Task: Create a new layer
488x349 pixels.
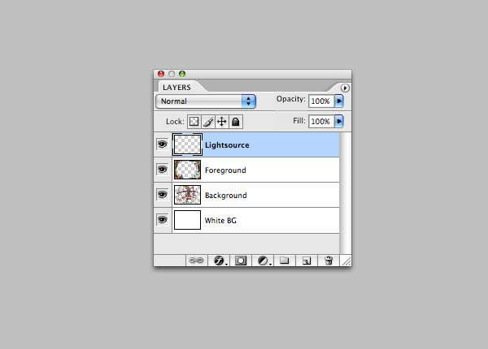Action: (x=307, y=261)
